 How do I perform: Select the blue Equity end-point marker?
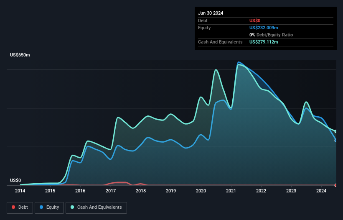[x=336, y=140]
